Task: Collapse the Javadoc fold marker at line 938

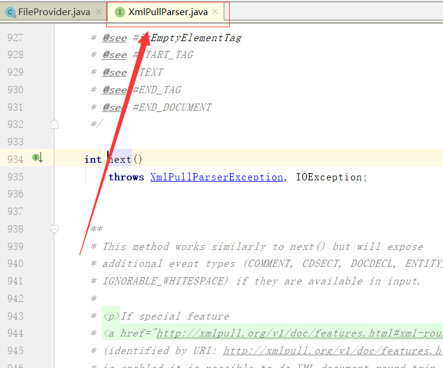Action: (x=55, y=229)
